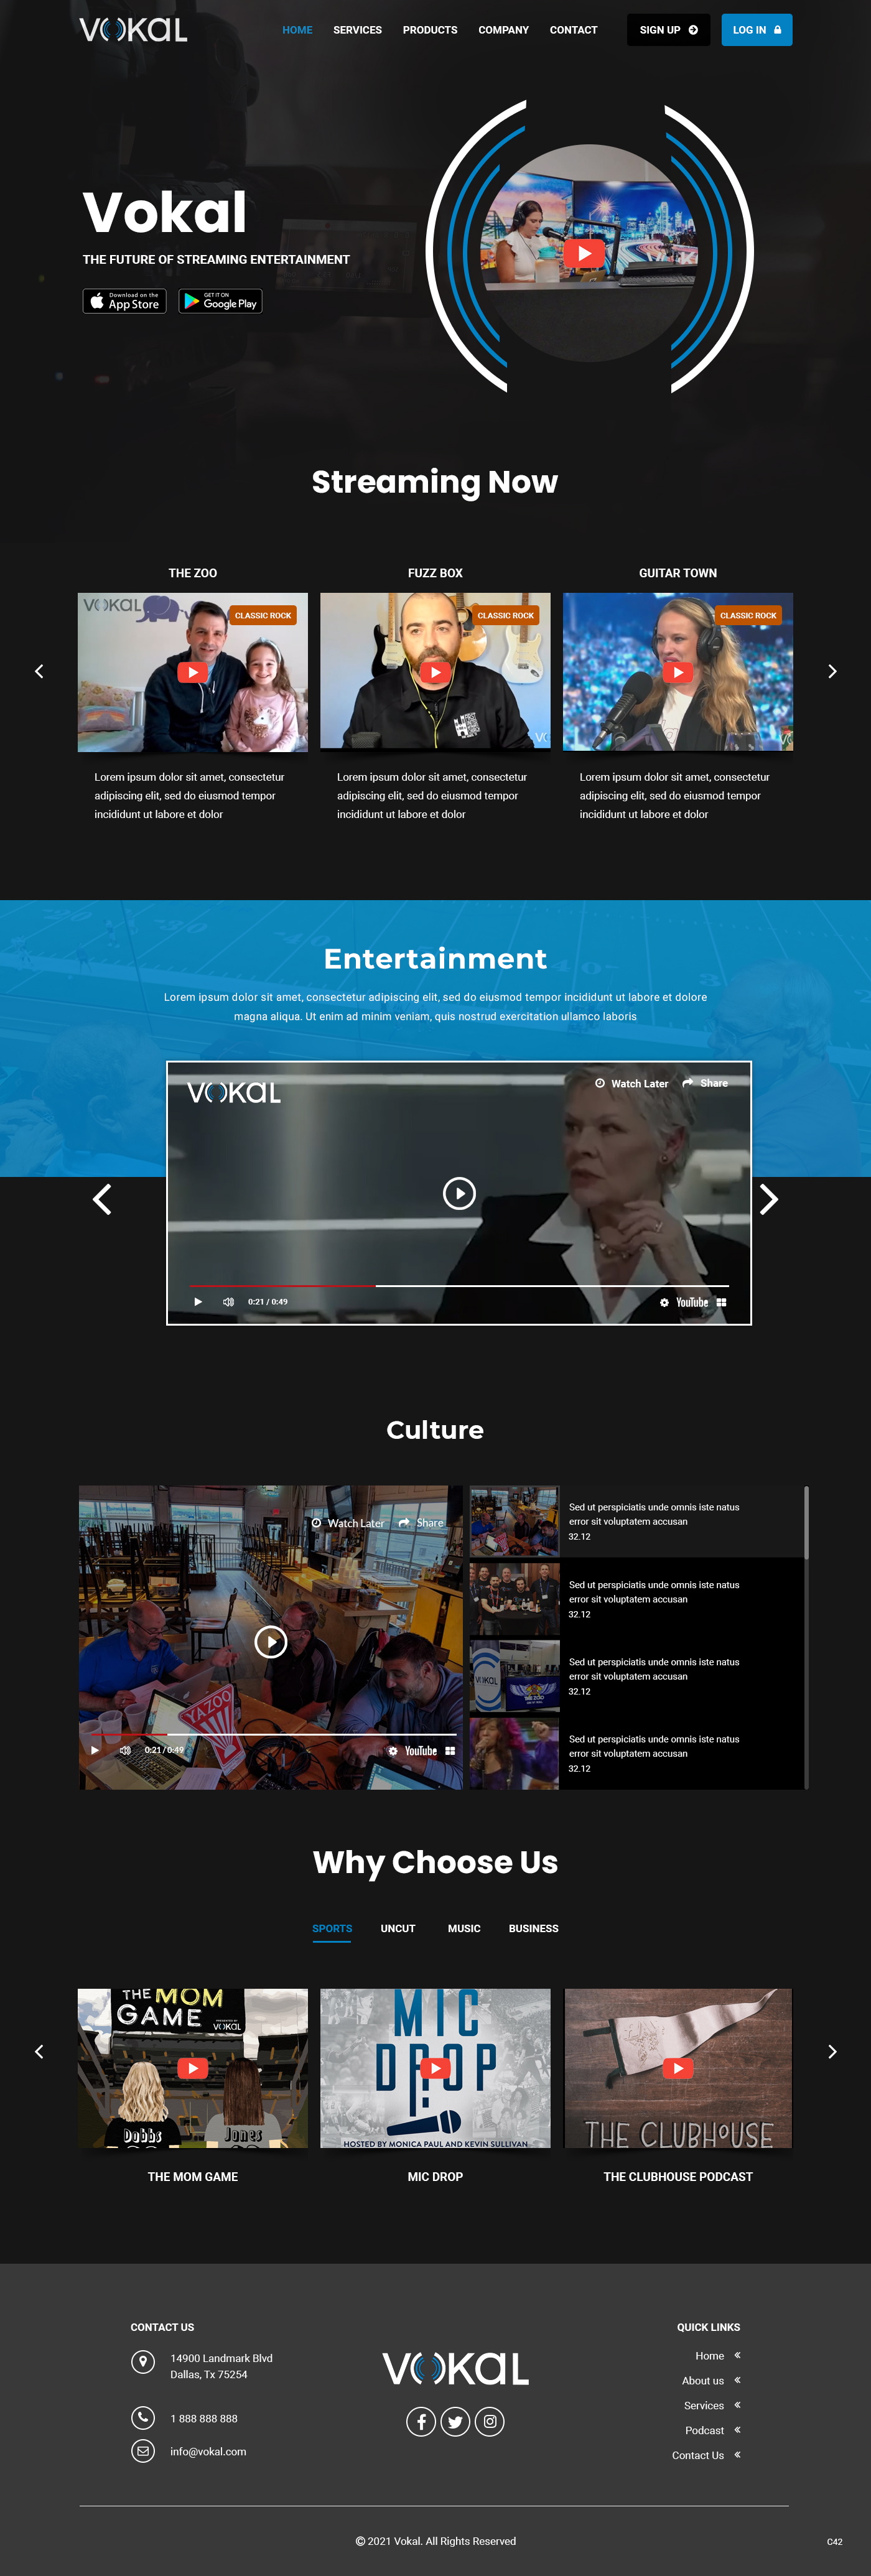
Task: Toggle fullscreen in Culture player
Action: [450, 1751]
